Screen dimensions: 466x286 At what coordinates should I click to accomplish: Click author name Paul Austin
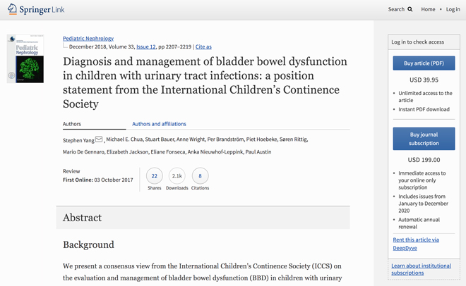[258, 151]
